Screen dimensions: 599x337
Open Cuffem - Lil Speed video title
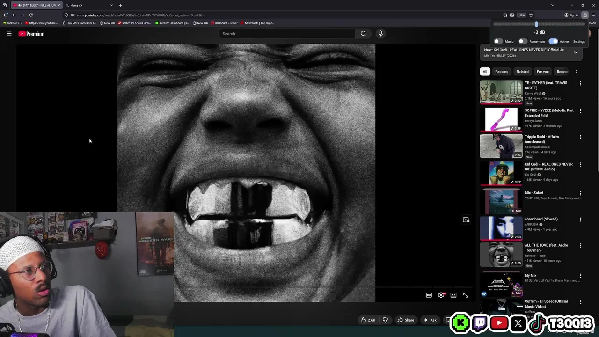[546, 304]
